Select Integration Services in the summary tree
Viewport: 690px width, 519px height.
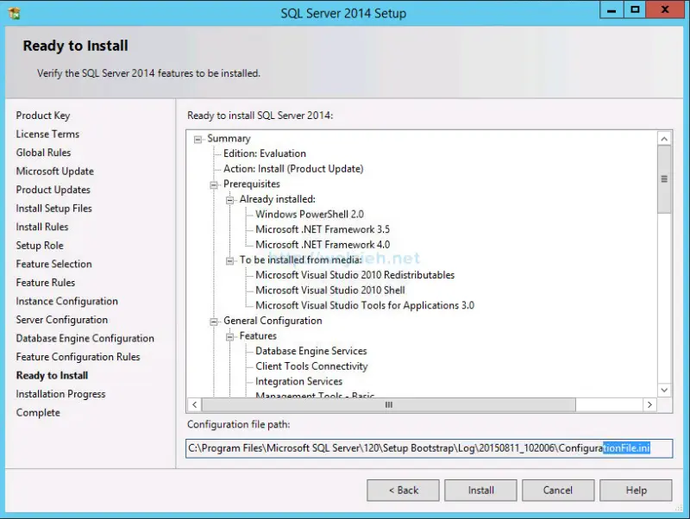(298, 381)
